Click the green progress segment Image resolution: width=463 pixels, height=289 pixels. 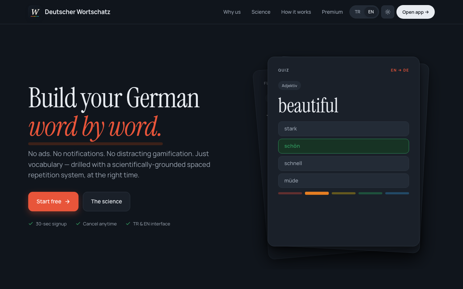tap(370, 193)
